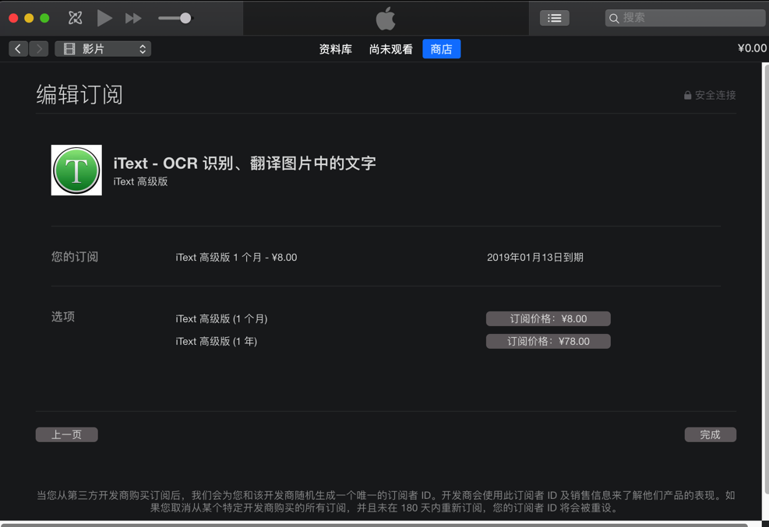Click the 2019年01月13日到期 expiry text
This screenshot has width=769, height=527.
535,257
